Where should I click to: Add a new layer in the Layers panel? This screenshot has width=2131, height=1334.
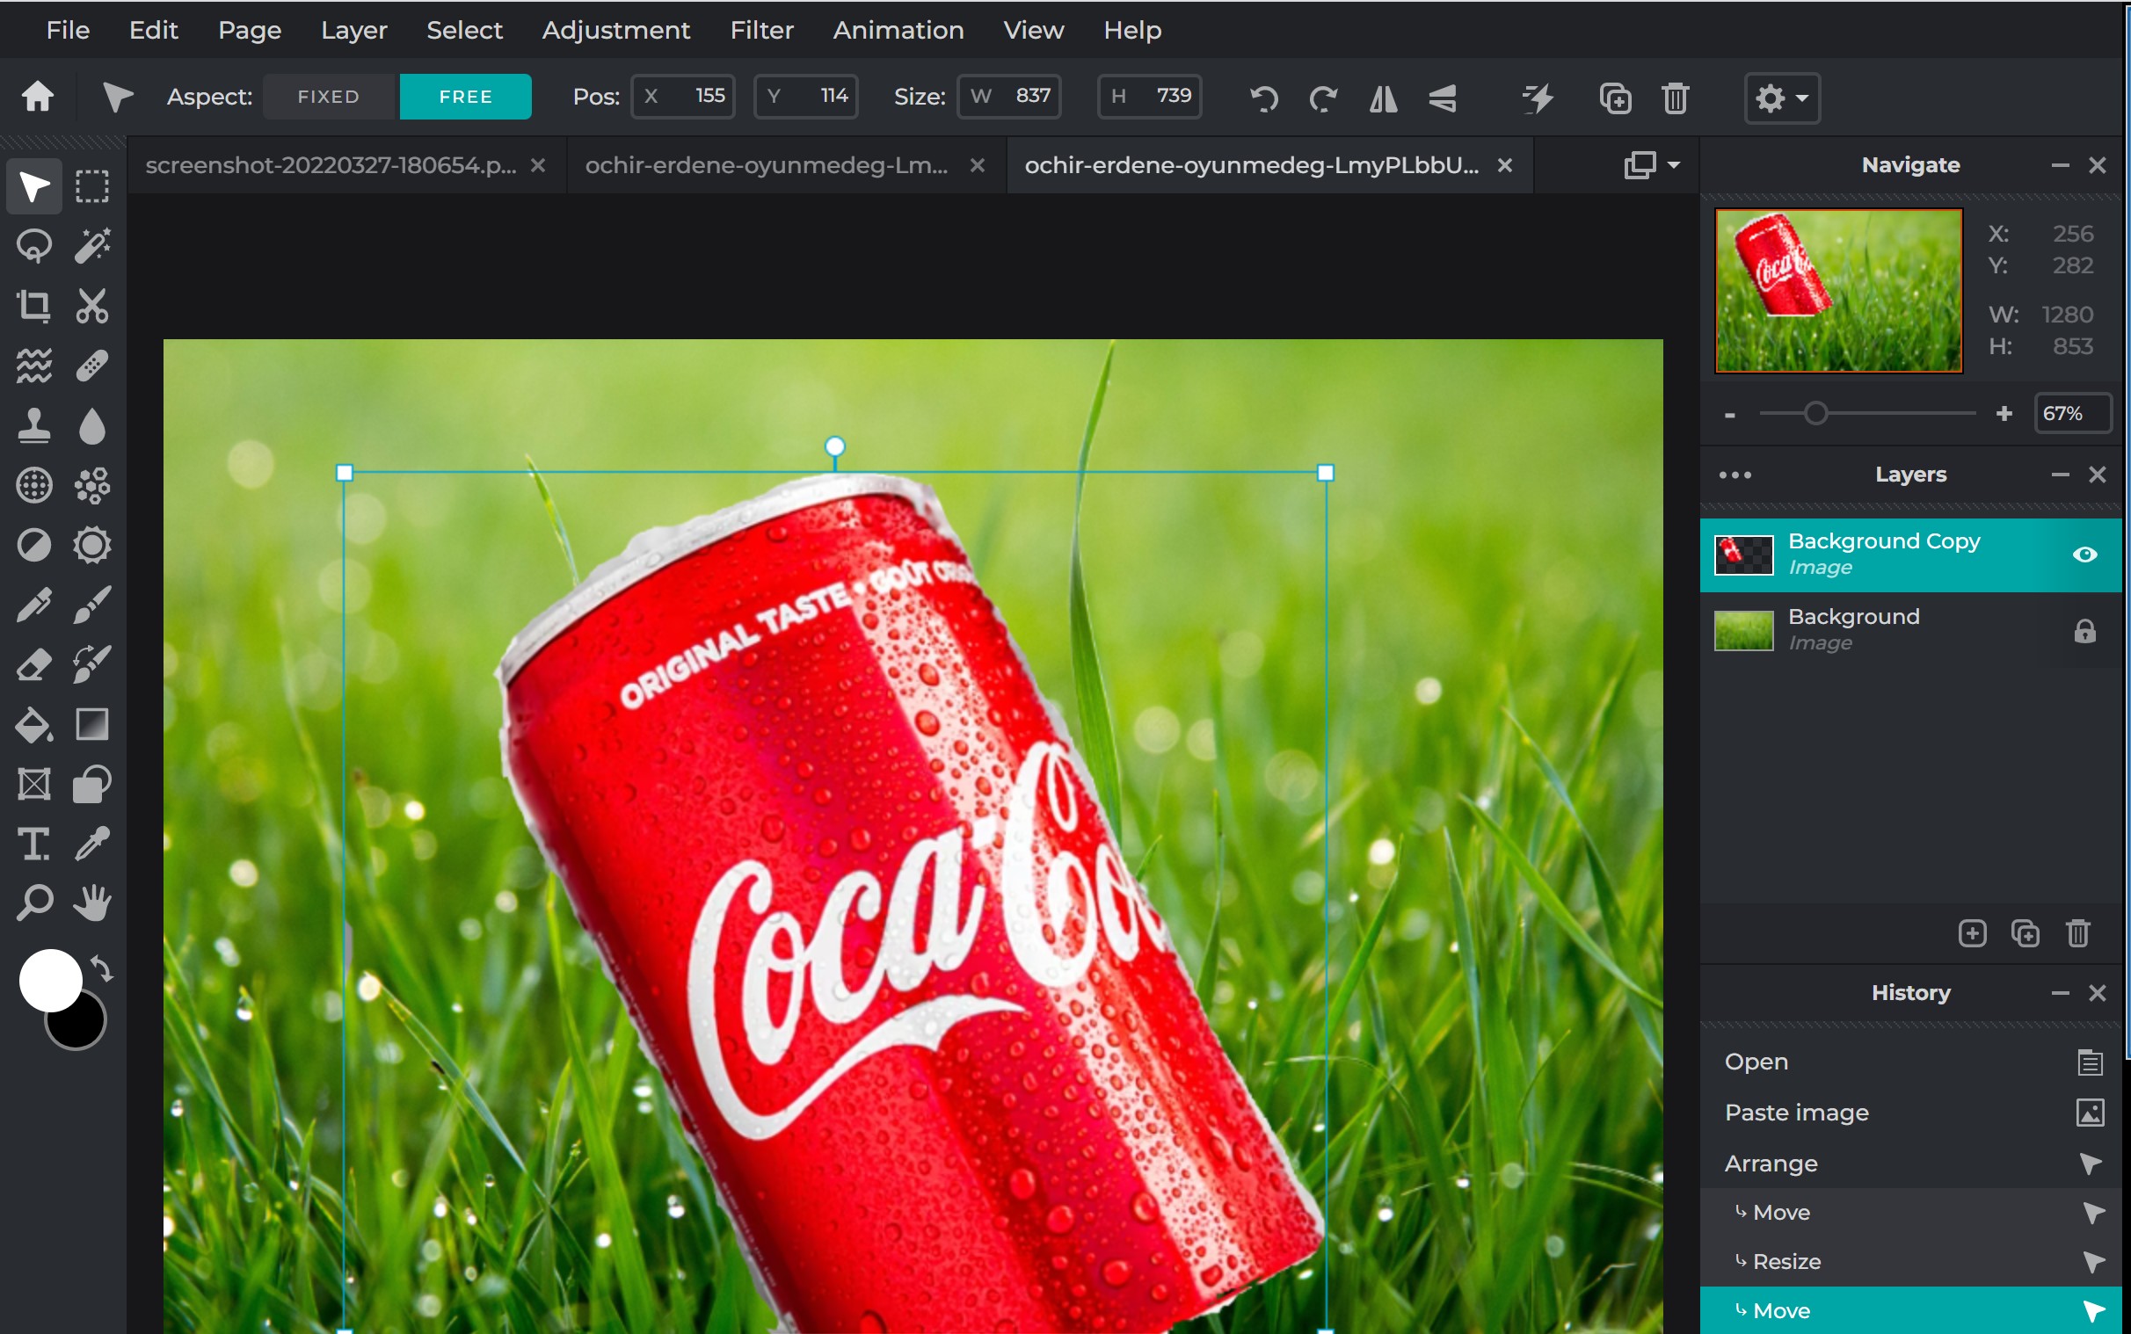[x=1972, y=932]
